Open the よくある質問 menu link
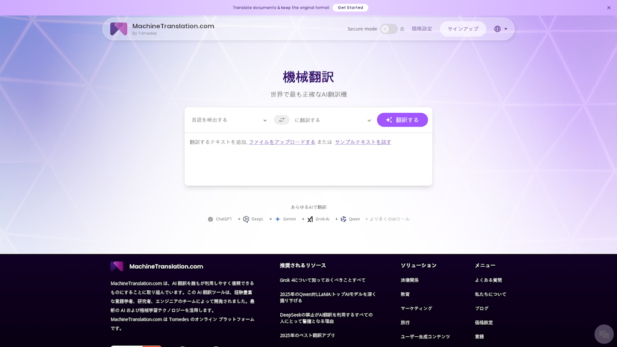Screen dimensions: 617x347 pyautogui.click(x=488, y=280)
